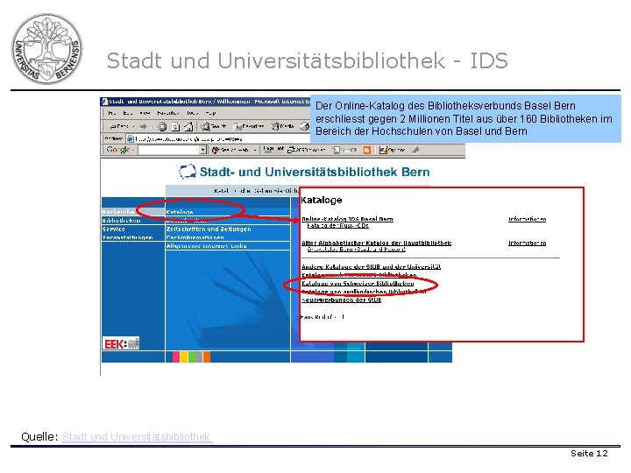
Task: Open Kataloge von Schweizer Bibliotheken link
Action: (358, 284)
